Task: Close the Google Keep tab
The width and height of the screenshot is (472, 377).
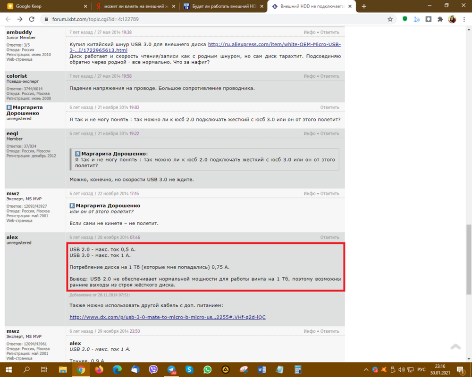Action: point(85,6)
